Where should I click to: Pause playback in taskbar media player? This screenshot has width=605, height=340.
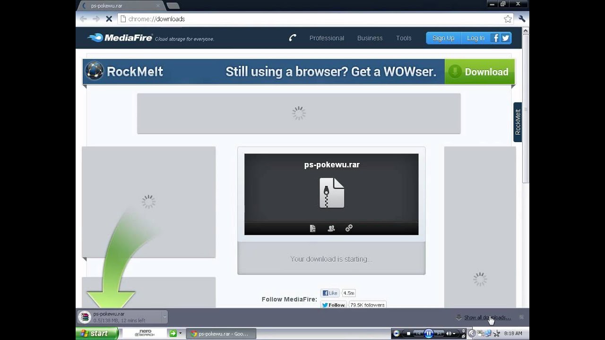(429, 334)
